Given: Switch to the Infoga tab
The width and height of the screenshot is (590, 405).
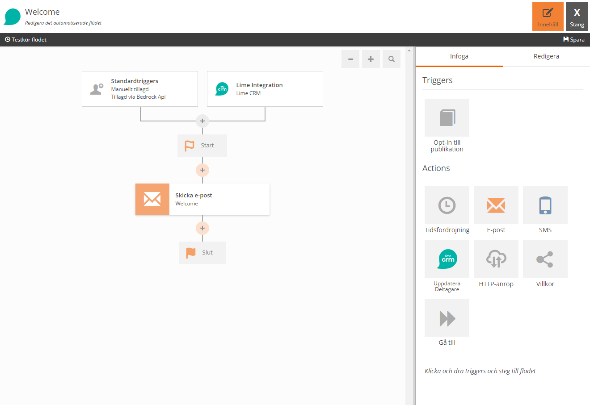Looking at the screenshot, I should click(x=459, y=56).
